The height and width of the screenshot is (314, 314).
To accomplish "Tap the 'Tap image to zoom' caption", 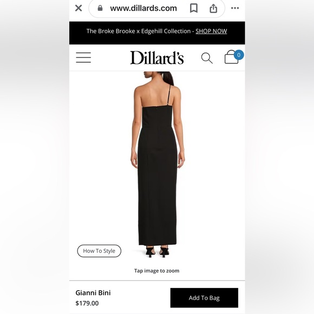I will point(157,271).
